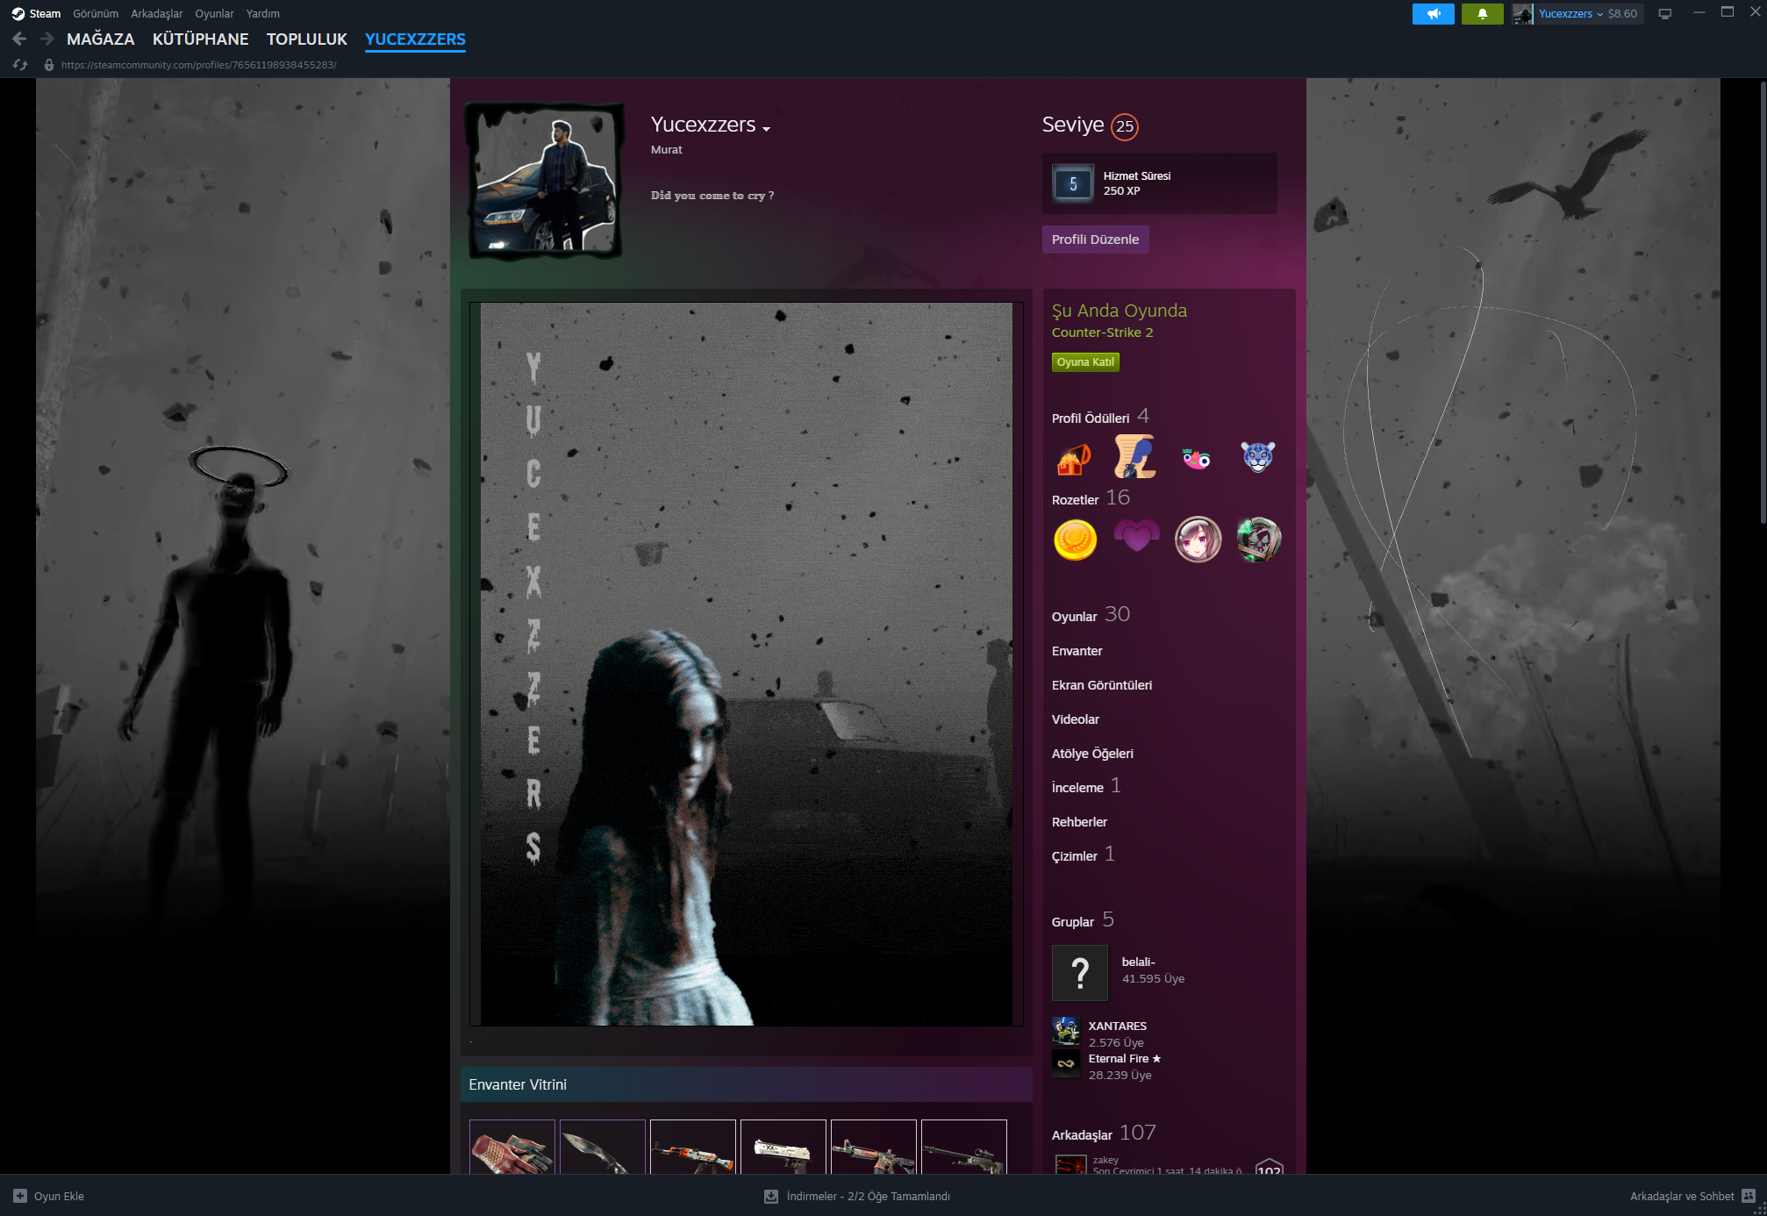Viewport: 1767px width, 1216px height.
Task: Click the Arkadaşlar ve Sohbet label
Action: point(1682,1196)
